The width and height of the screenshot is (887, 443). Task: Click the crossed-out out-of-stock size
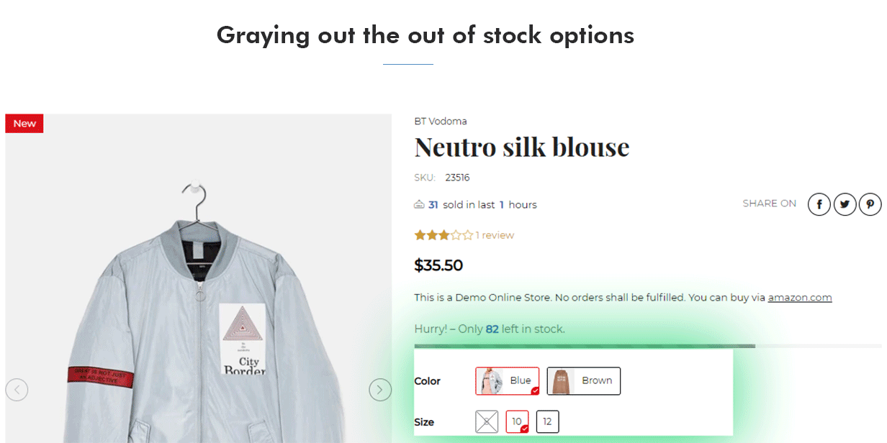point(487,421)
